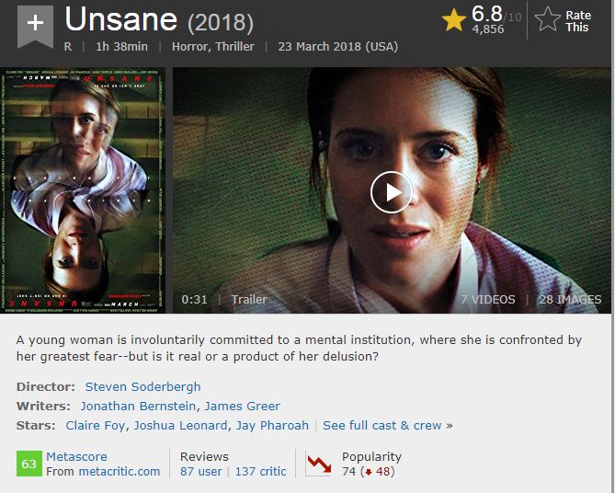The image size is (615, 493).
Task: View the 7 VIDEOS gallery
Action: (488, 300)
